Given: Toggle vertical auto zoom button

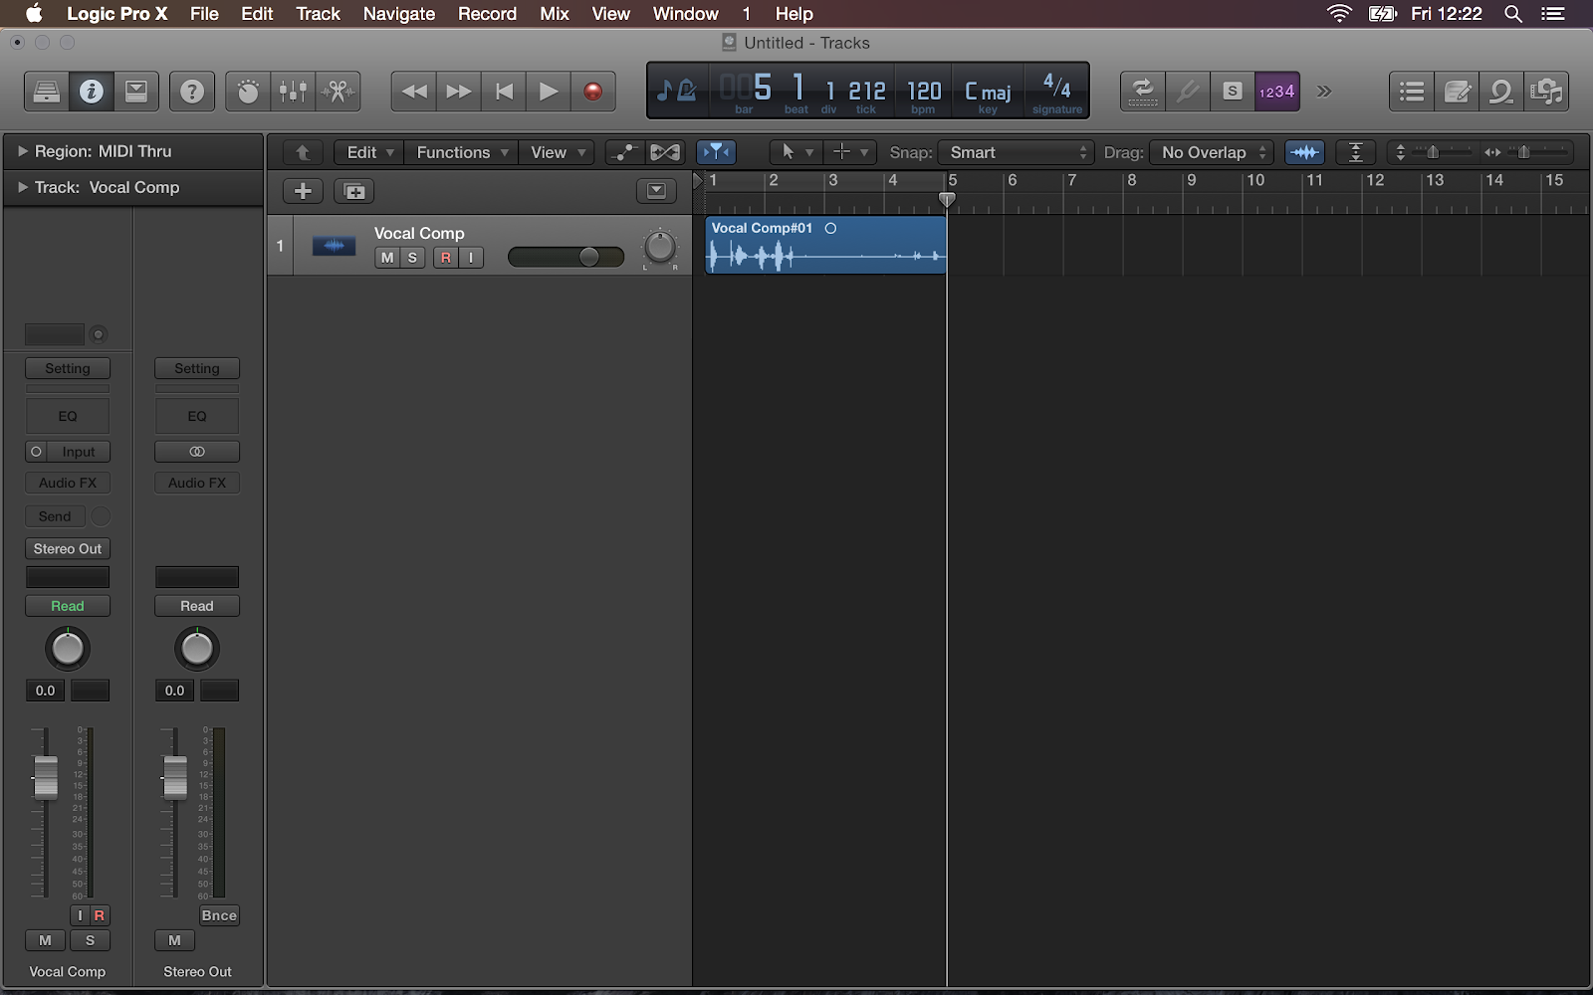Looking at the screenshot, I should click(1355, 152).
